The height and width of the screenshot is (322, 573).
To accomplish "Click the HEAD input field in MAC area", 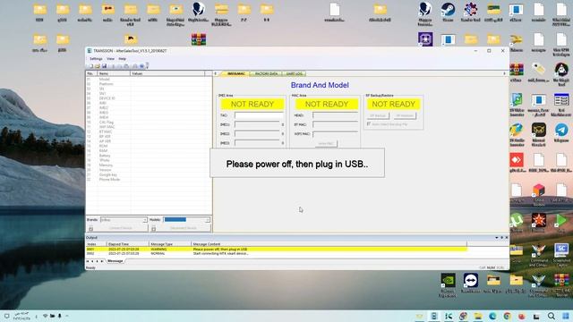I will pos(335,115).
